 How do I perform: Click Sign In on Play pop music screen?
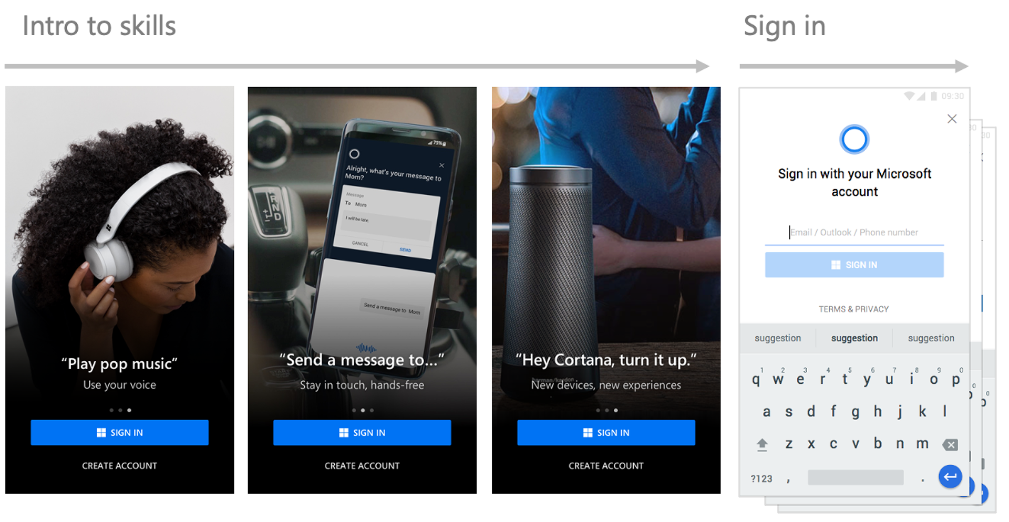pos(120,433)
